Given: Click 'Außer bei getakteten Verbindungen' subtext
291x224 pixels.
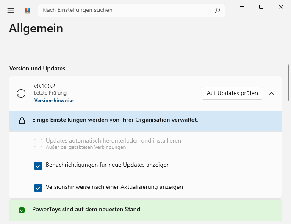Looking at the screenshot, I should [x=86, y=147].
